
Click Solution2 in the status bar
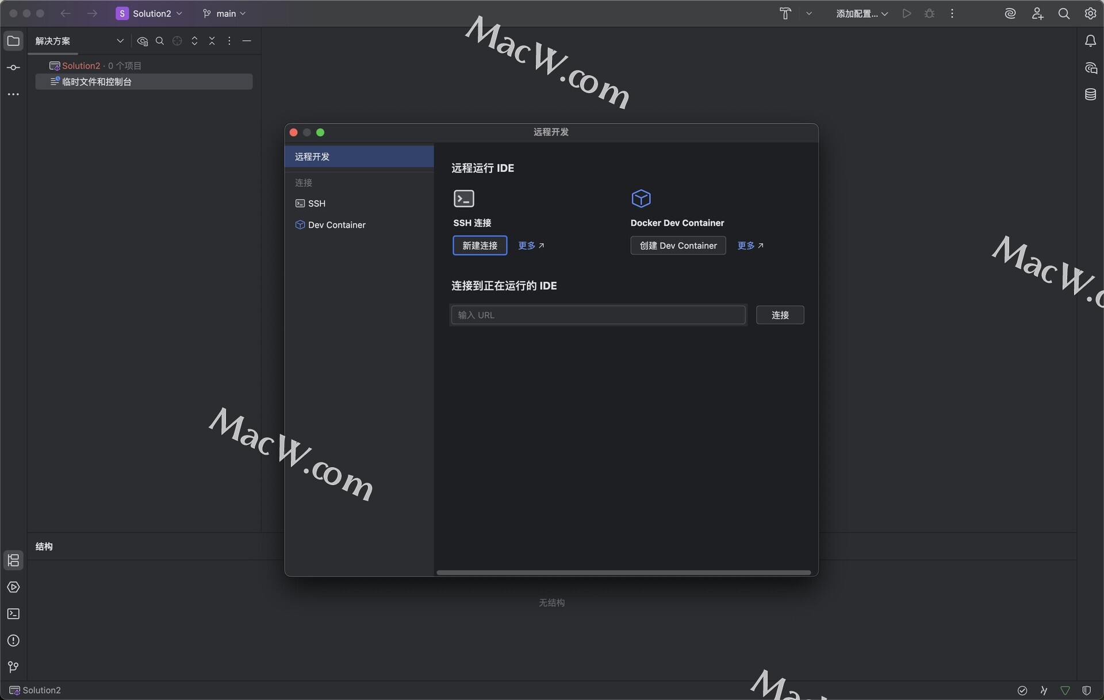35,690
